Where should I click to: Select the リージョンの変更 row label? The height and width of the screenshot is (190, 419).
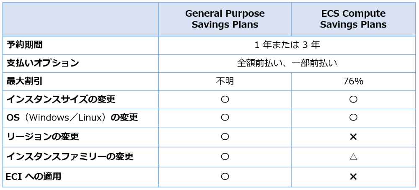pyautogui.click(x=43, y=136)
